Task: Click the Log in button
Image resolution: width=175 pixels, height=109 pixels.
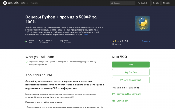Action: click(156, 3)
